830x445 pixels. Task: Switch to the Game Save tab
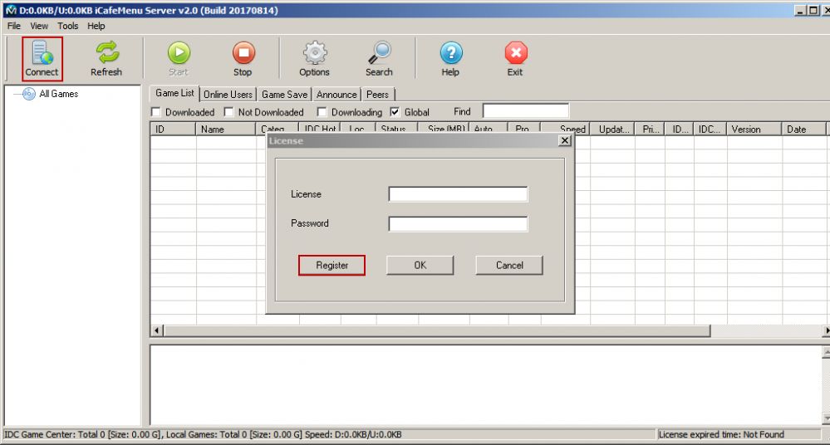284,95
